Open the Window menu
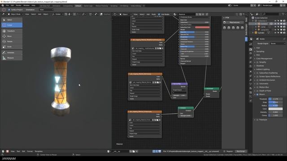The height and width of the screenshot is (161, 287). [26, 5]
